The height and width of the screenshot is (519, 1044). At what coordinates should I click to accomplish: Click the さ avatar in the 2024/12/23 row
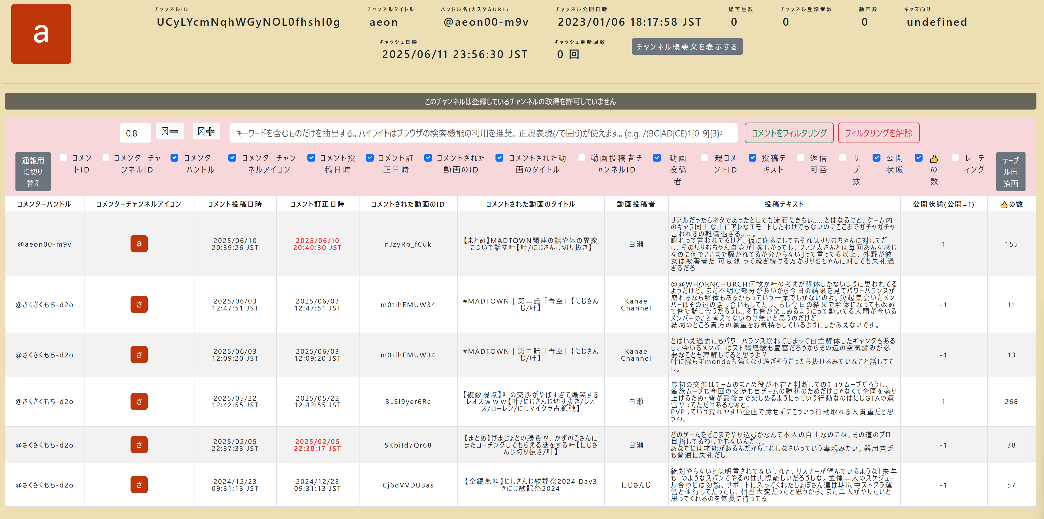click(139, 485)
